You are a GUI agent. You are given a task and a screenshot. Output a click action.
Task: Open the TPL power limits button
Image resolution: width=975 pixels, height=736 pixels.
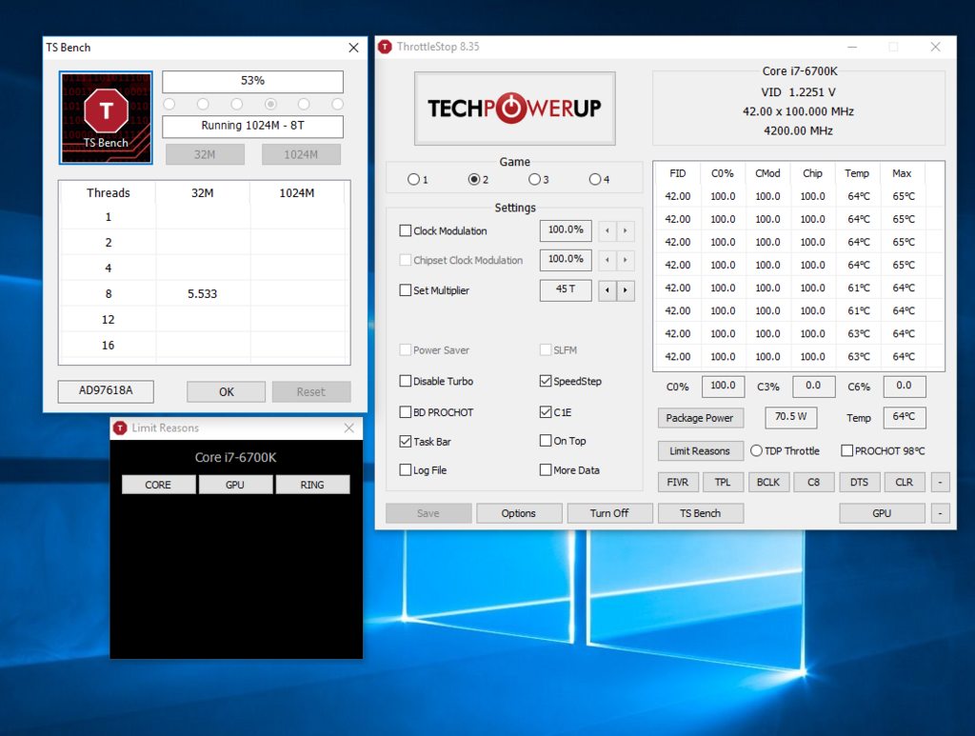723,483
